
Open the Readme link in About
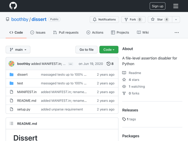click(x=132, y=73)
